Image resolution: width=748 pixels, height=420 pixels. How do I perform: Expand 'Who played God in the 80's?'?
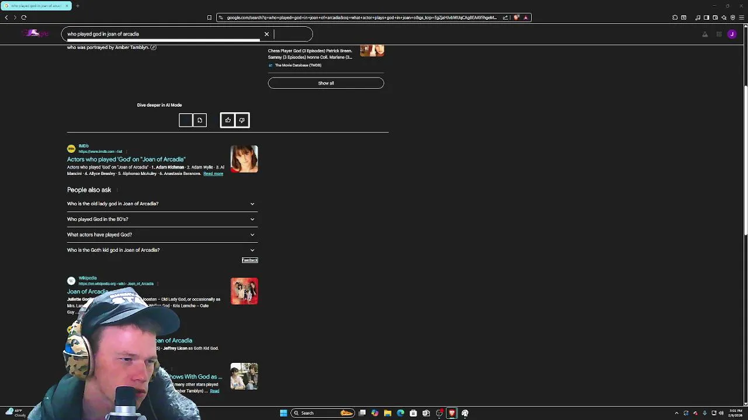click(x=162, y=219)
